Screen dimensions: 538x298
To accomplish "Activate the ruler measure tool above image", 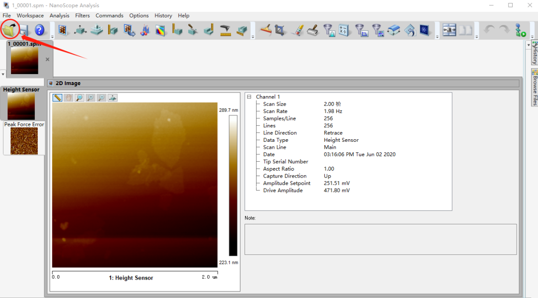I will click(57, 98).
